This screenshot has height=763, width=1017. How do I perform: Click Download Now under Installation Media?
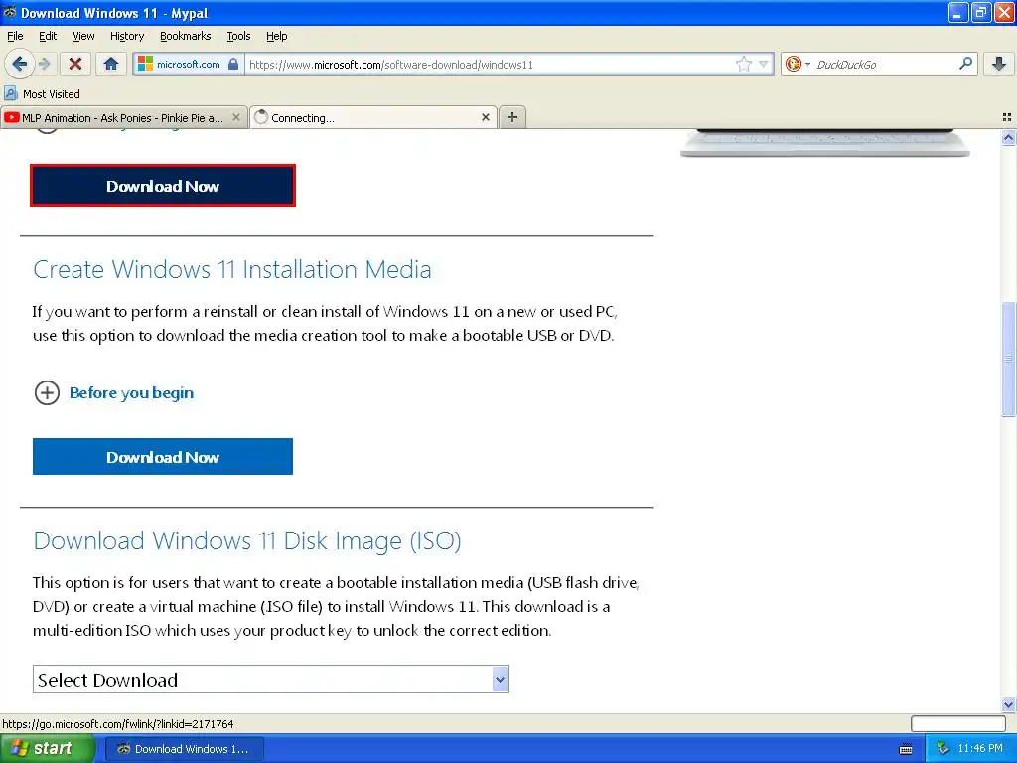(163, 457)
